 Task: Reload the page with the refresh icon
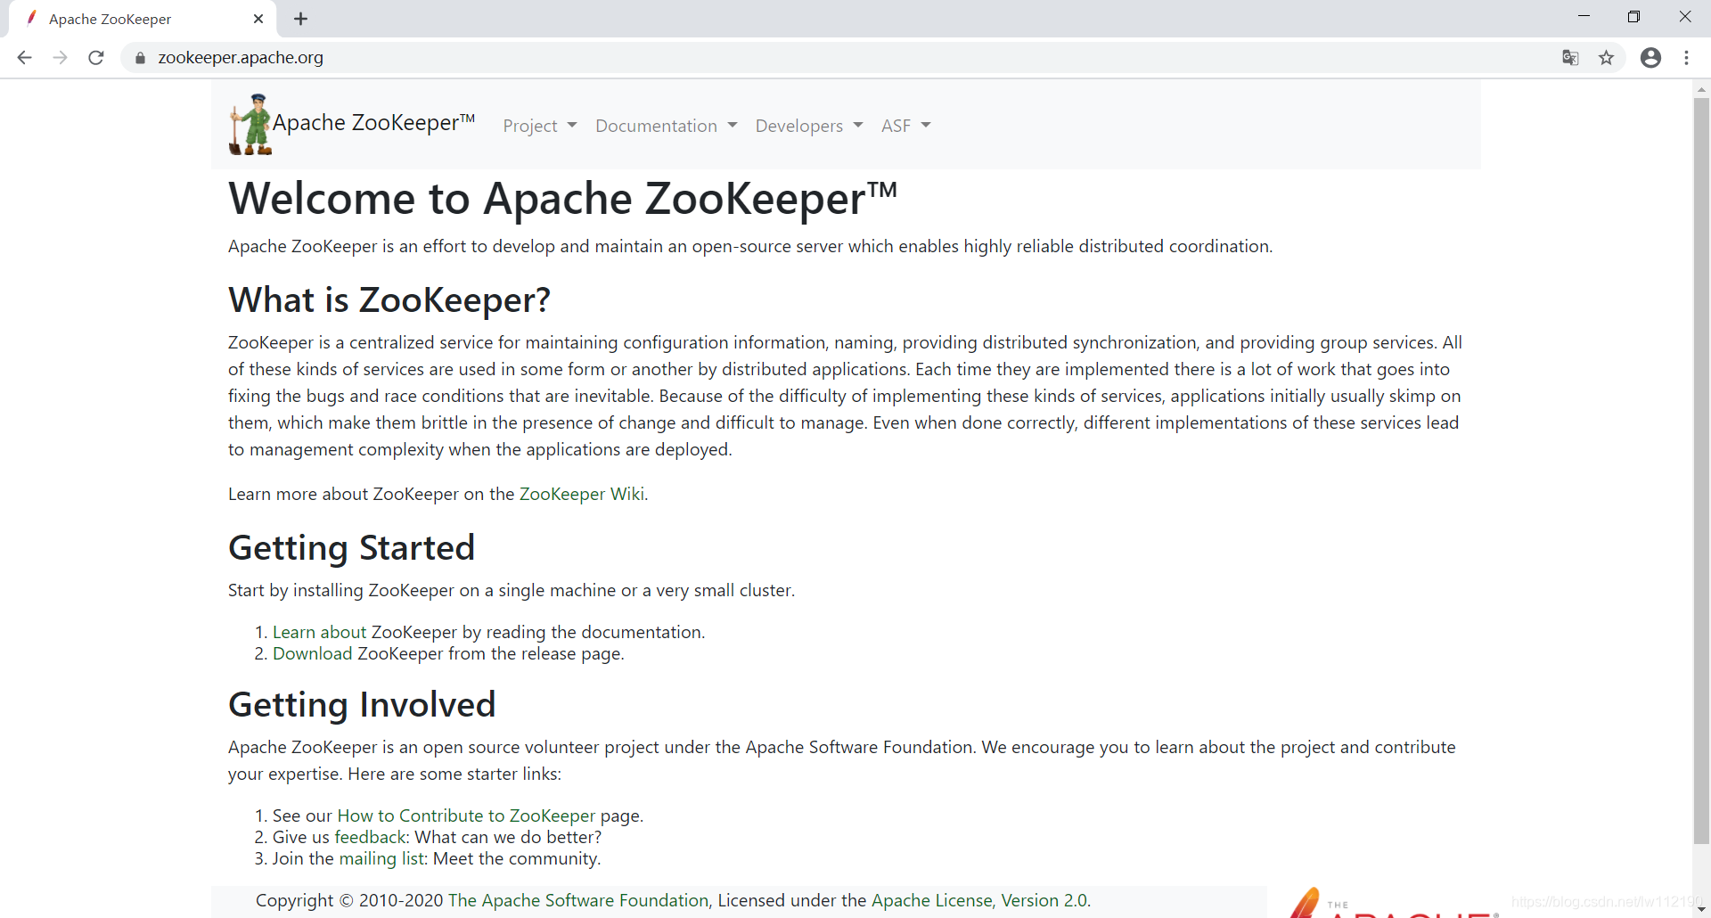[x=96, y=58]
